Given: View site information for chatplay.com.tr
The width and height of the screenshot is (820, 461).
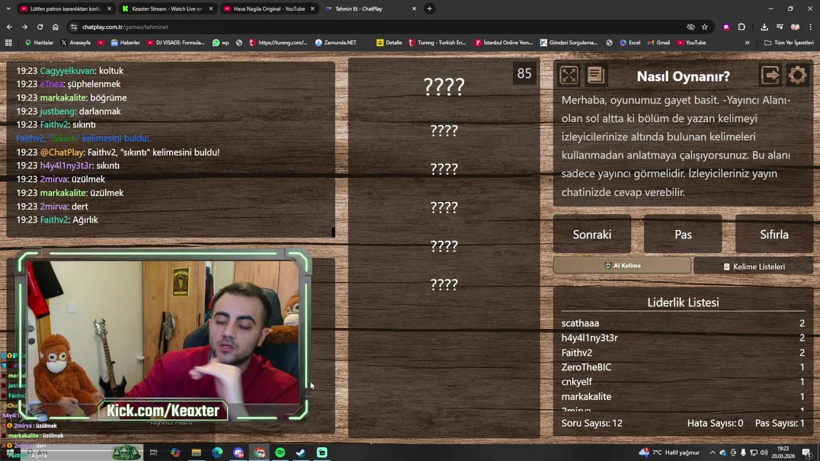Looking at the screenshot, I should [74, 27].
